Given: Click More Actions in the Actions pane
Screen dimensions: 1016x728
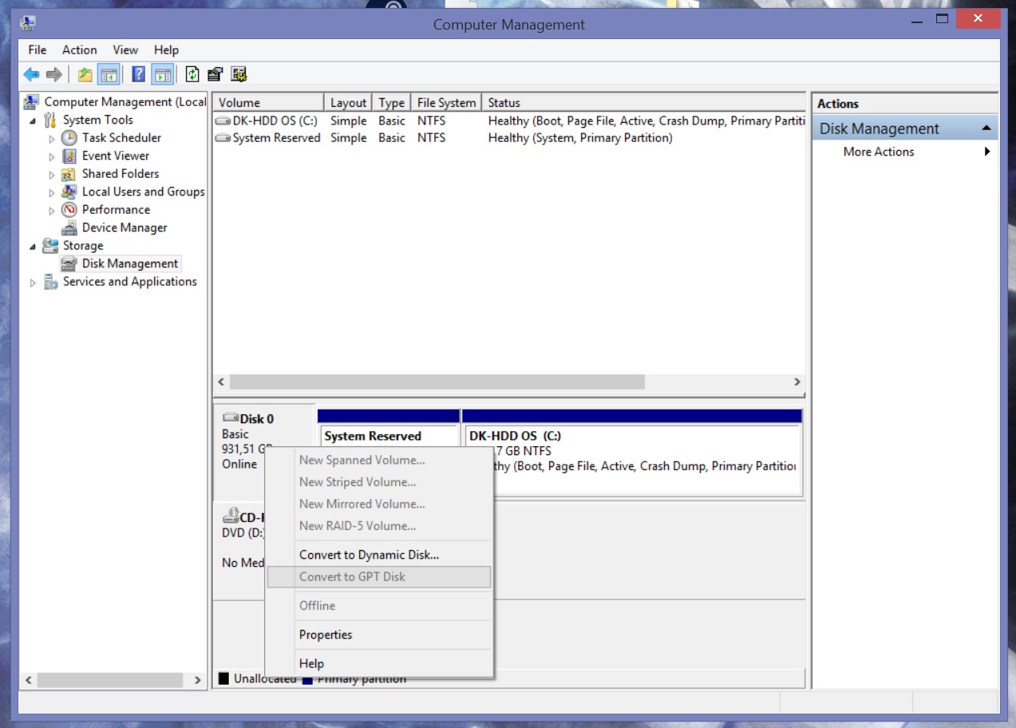Looking at the screenshot, I should [x=879, y=152].
